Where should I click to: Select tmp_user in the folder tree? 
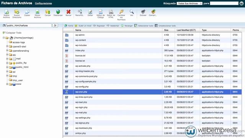[x=18, y=80]
